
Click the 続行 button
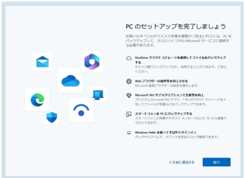(216, 162)
